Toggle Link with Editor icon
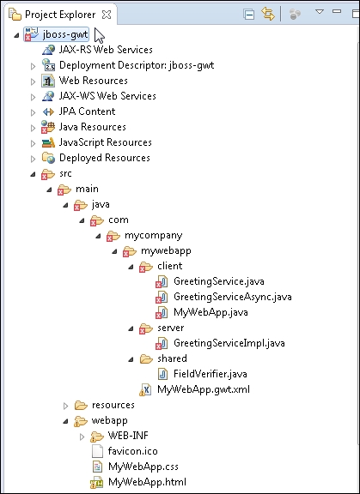360x494 pixels. pyautogui.click(x=268, y=15)
